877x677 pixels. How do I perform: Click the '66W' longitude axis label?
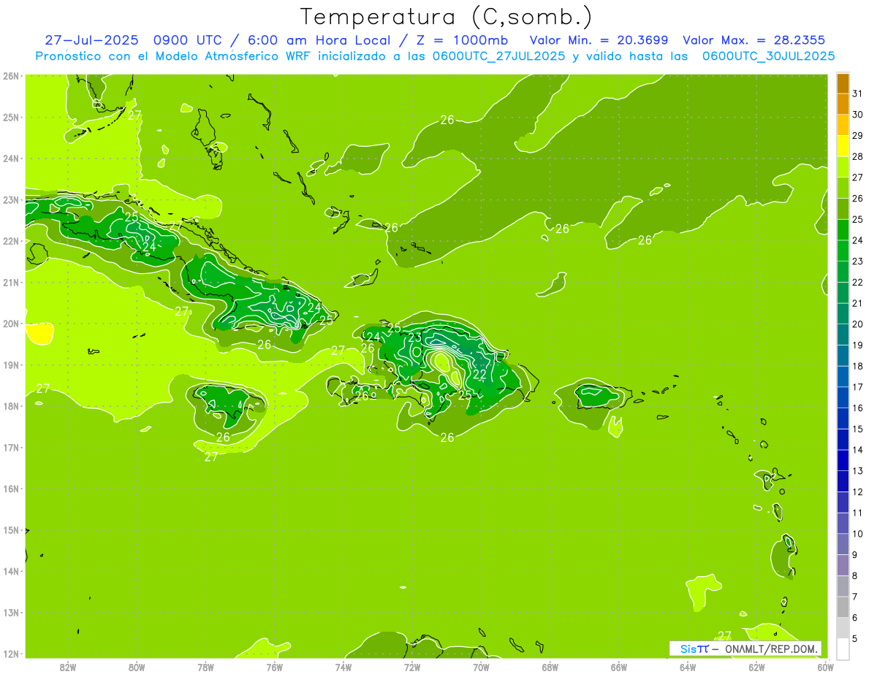[618, 667]
